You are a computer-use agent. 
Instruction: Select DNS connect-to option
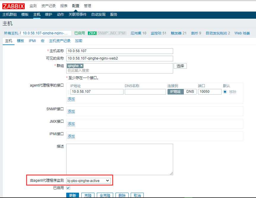190,92
